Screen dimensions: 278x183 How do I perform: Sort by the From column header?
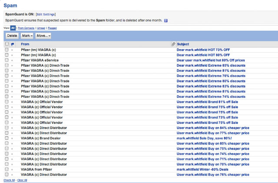pos(25,44)
